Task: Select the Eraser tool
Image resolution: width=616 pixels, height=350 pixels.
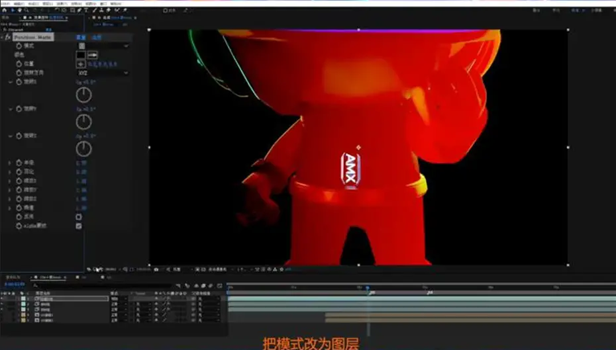Action: click(109, 10)
